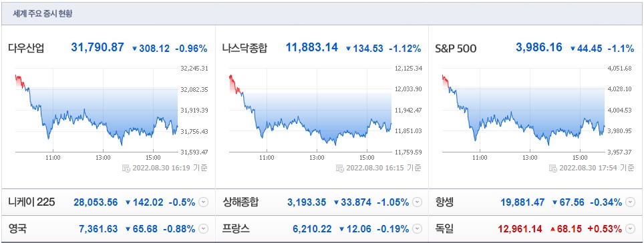The height and width of the screenshot is (243, 644).
Task: Click calendar icon beside 17:54 timestamp
Action: coord(553,168)
